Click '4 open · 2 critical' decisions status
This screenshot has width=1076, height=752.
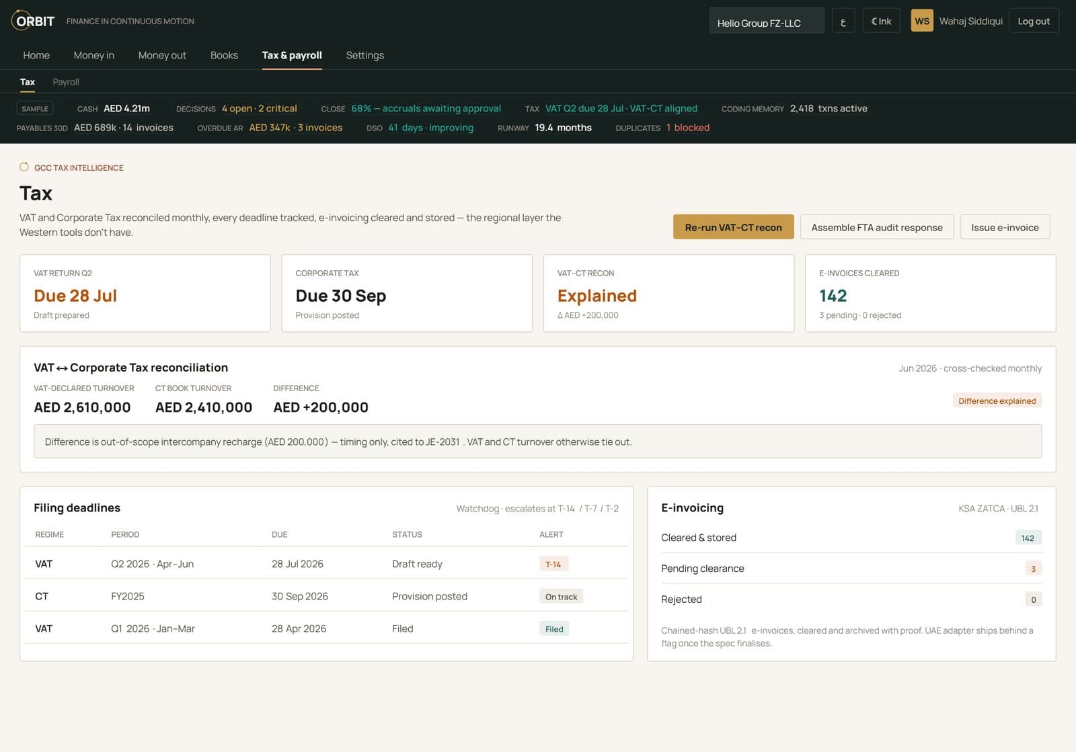260,108
